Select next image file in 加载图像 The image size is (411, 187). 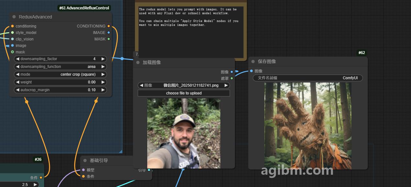click(x=226, y=85)
